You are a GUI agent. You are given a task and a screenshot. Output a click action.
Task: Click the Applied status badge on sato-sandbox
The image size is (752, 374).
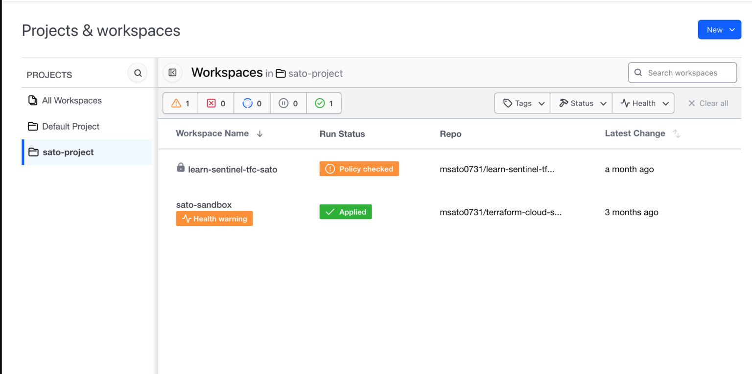(345, 212)
